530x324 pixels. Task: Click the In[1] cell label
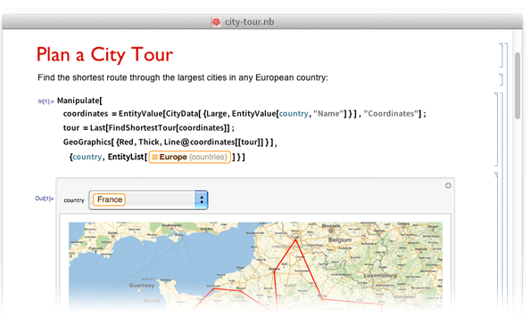point(46,101)
